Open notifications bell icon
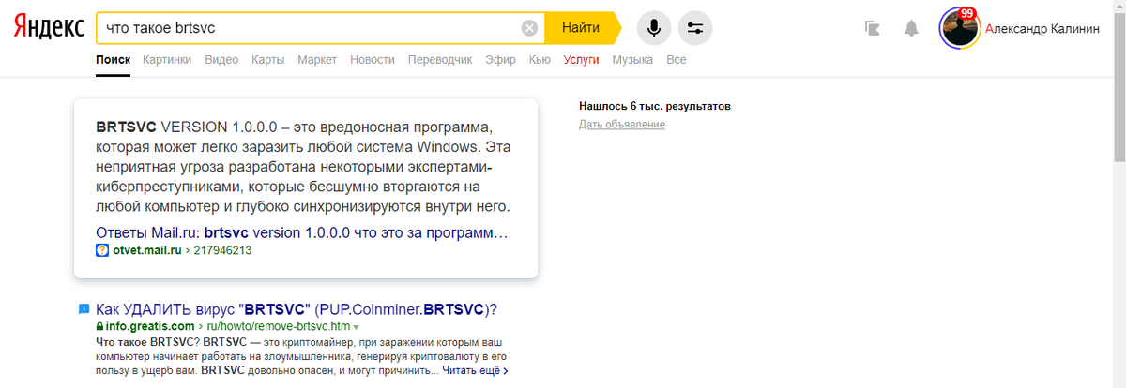Screen dimensions: 1126x388 [x=911, y=28]
